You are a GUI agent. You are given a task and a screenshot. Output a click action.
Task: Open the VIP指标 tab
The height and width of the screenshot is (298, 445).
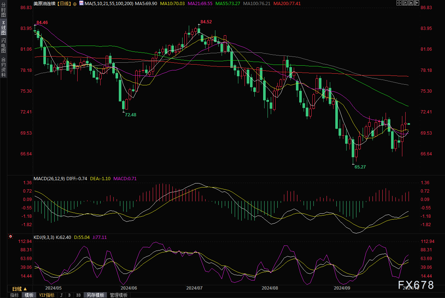click(x=47, y=295)
